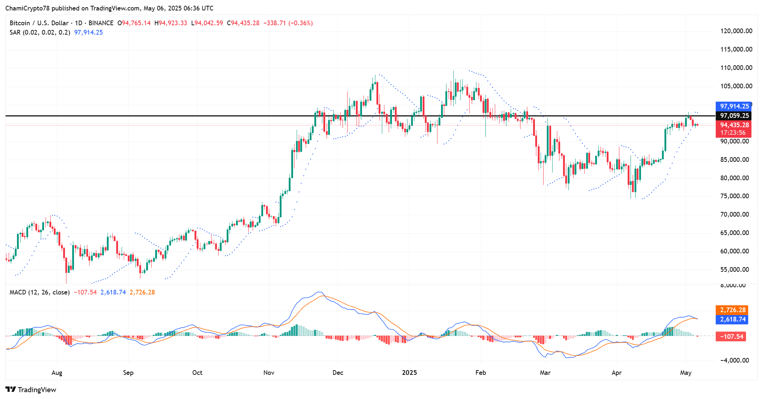The image size is (763, 399).
Task: Click the red 94,435.28 current price tag
Action: [734, 125]
